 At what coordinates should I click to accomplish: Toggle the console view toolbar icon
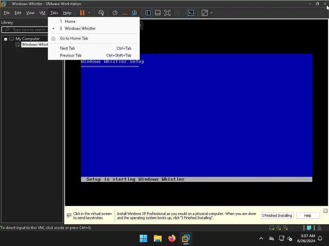point(191,13)
